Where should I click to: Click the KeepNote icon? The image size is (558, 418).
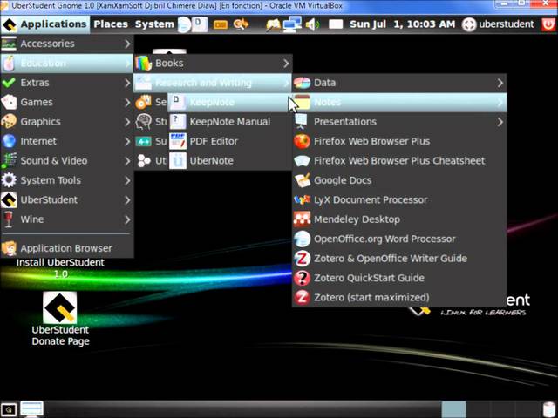coord(178,103)
